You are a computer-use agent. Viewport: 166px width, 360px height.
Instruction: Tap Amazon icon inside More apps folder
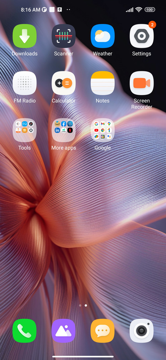click(57, 124)
